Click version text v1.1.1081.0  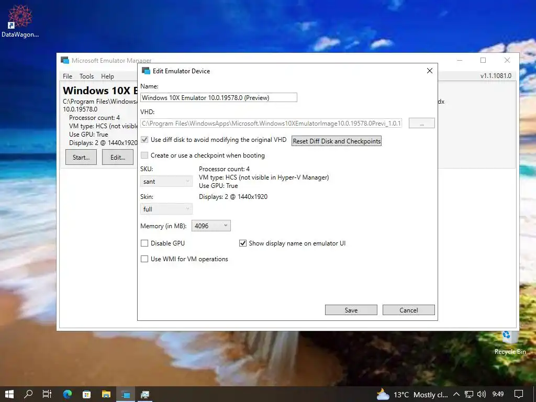coord(496,76)
